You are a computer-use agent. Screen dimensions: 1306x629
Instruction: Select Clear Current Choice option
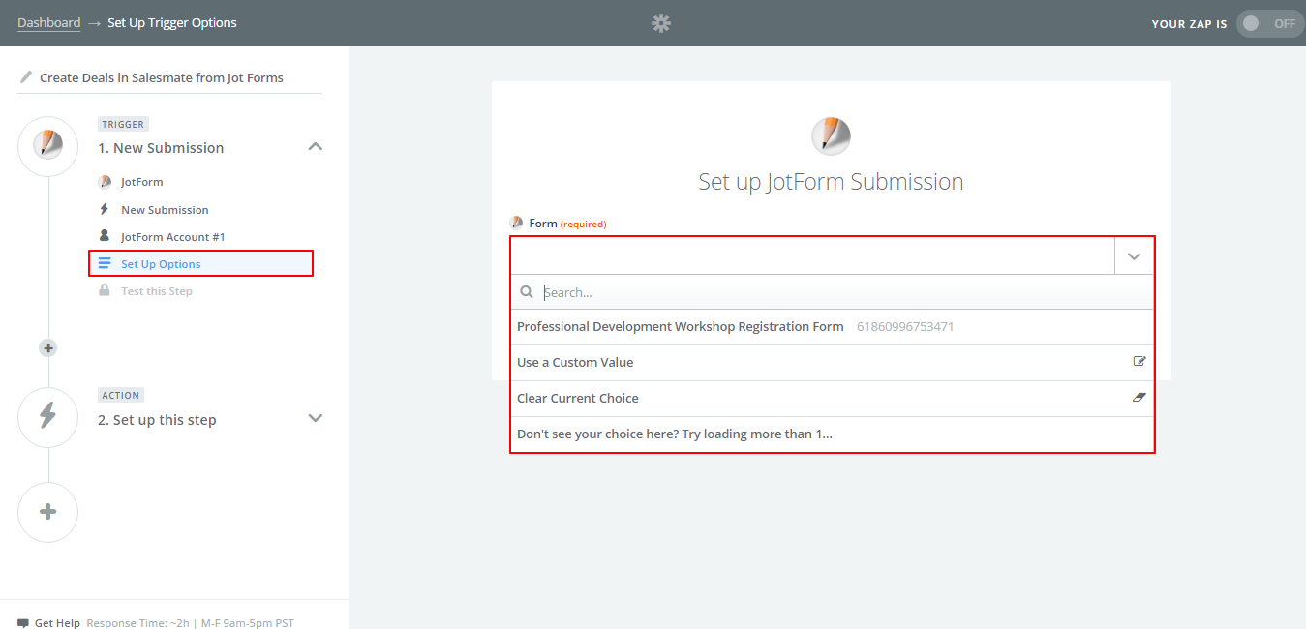pos(833,399)
